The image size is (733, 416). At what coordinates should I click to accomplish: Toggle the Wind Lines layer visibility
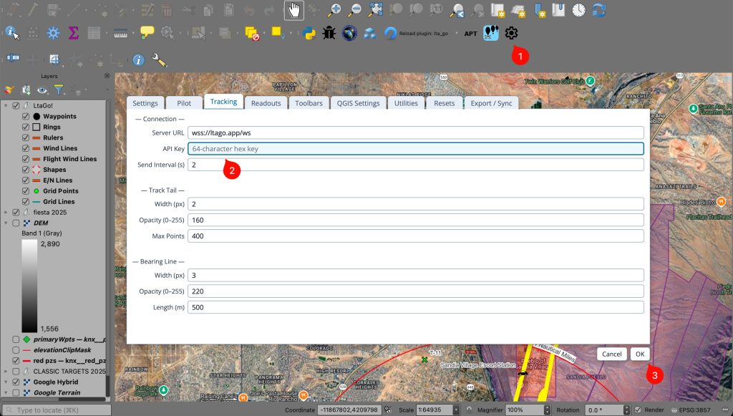click(x=26, y=148)
